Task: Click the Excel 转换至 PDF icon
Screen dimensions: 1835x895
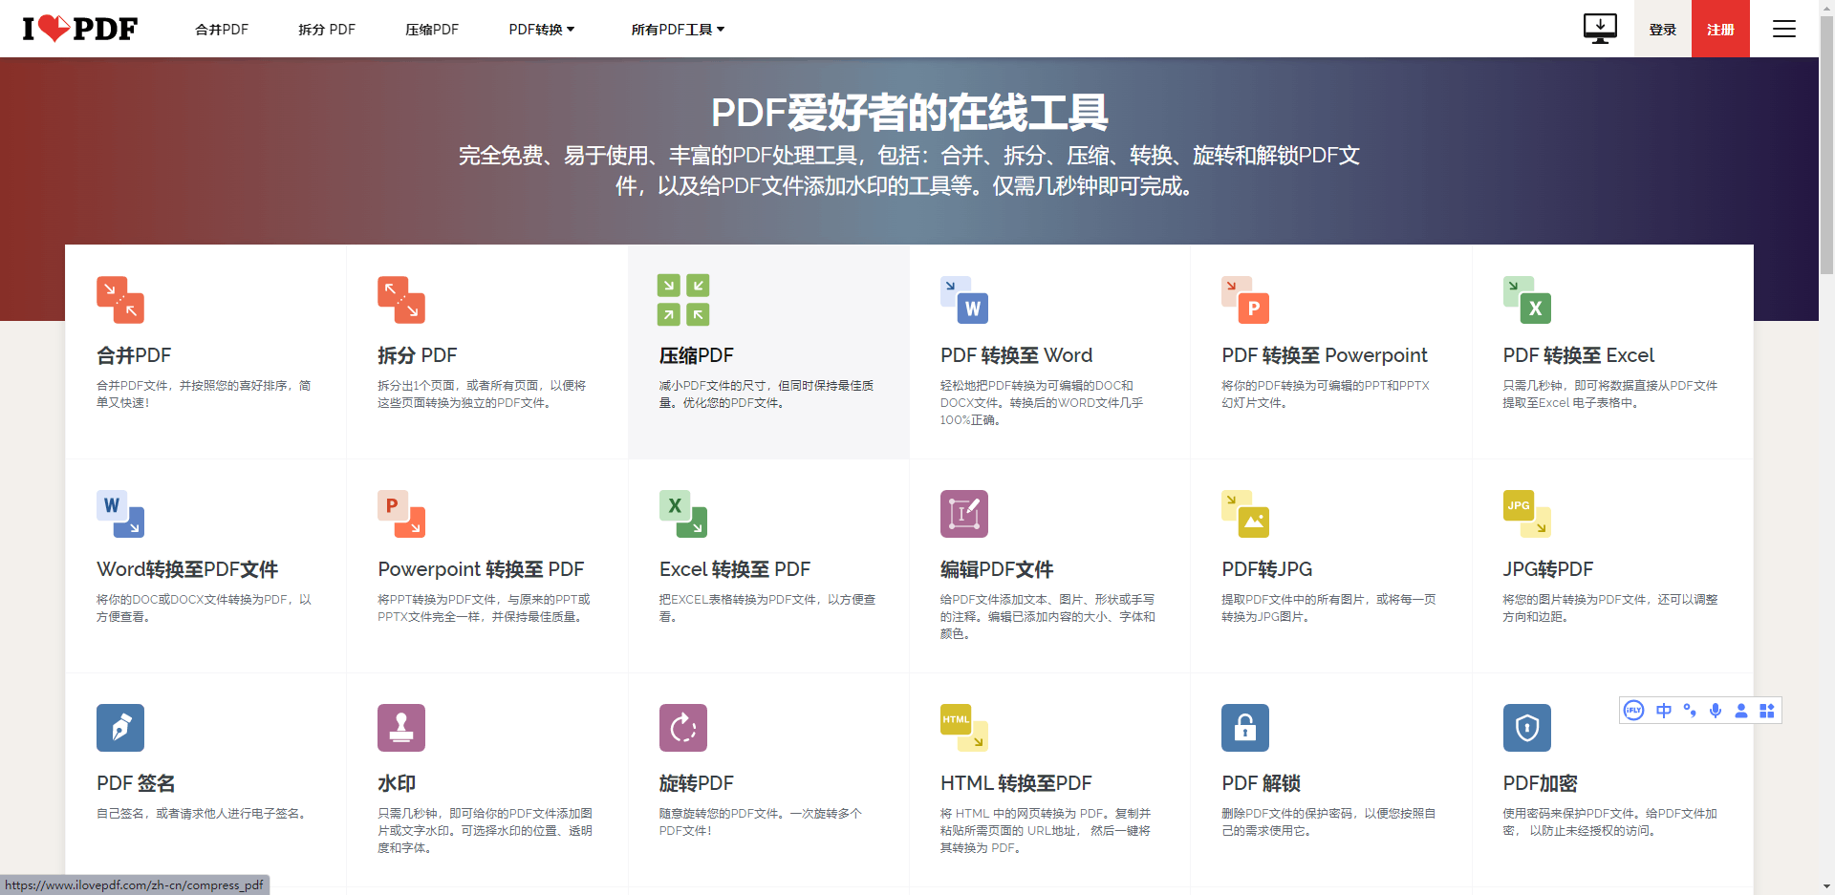Action: [683, 514]
